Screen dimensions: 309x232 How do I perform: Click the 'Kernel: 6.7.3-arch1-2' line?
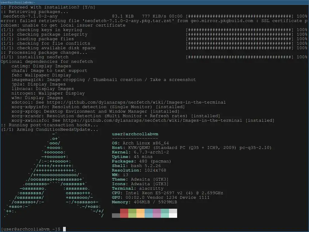point(140,152)
